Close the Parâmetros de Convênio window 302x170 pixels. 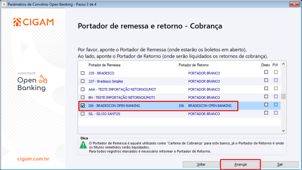click(x=294, y=4)
